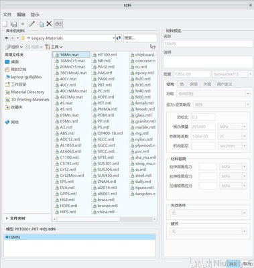Click the edit pencil icon
Viewport: 254px width, 268px height.
(x=31, y=23)
